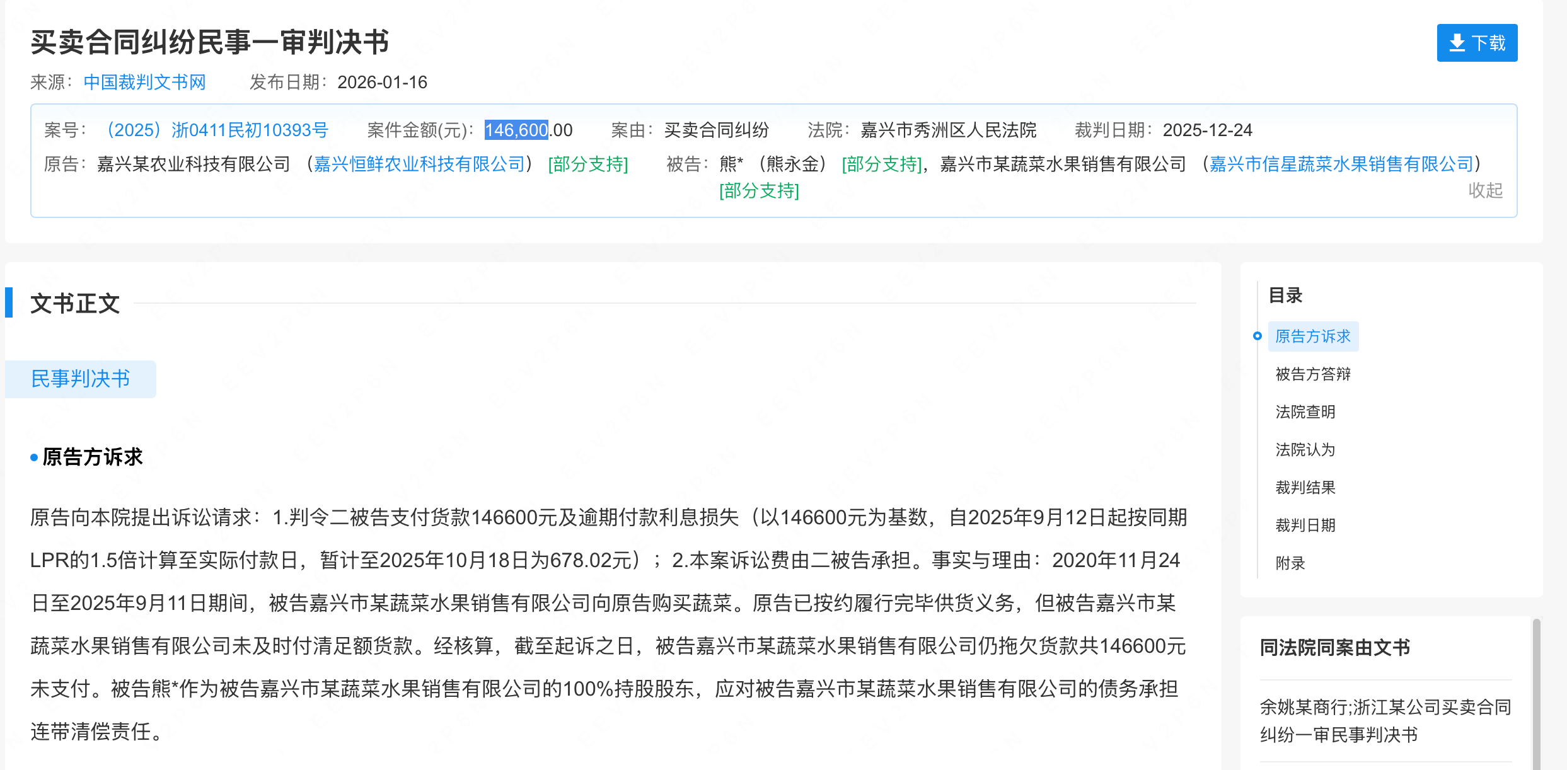Go to the 法院认为 section

1305,450
